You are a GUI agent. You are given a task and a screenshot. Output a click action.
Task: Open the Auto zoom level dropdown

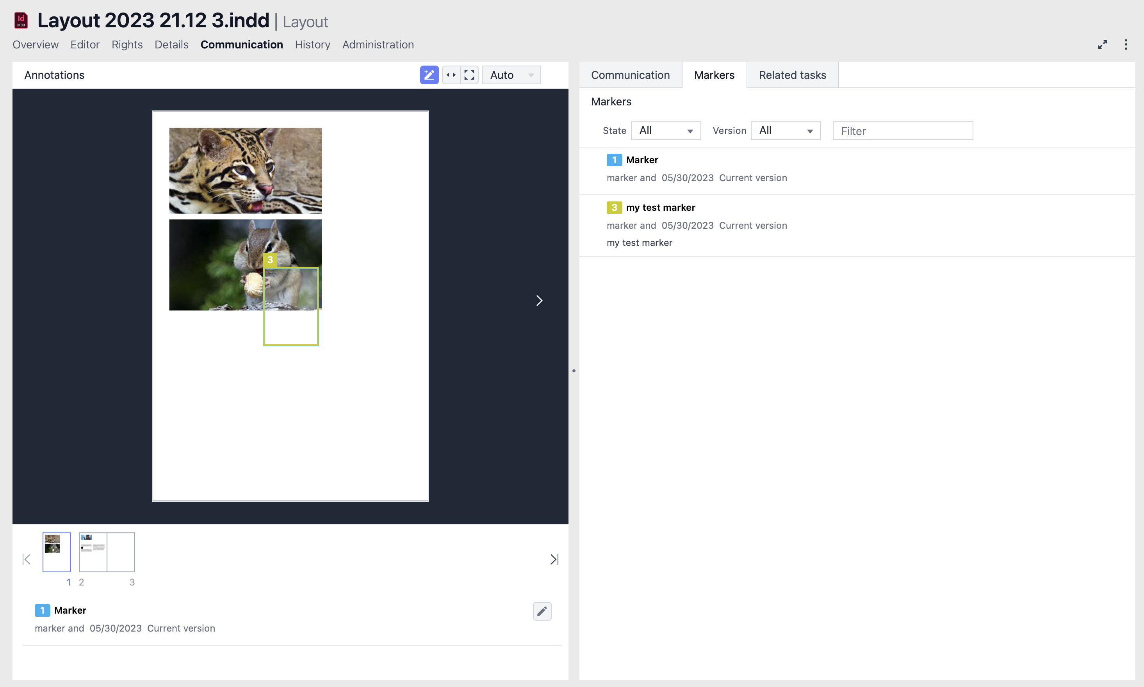pyautogui.click(x=511, y=75)
